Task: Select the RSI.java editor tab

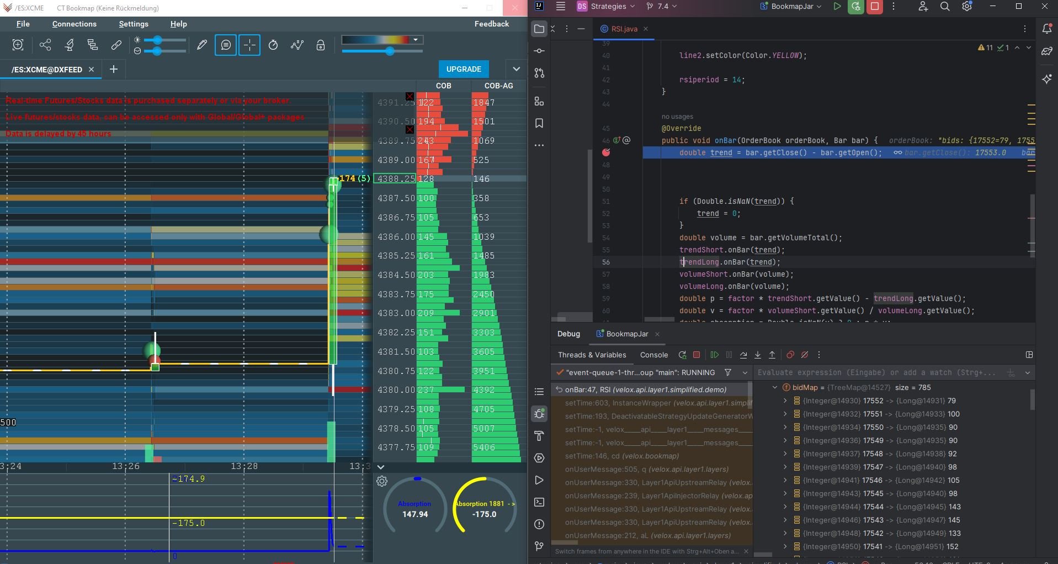Action: pyautogui.click(x=624, y=29)
